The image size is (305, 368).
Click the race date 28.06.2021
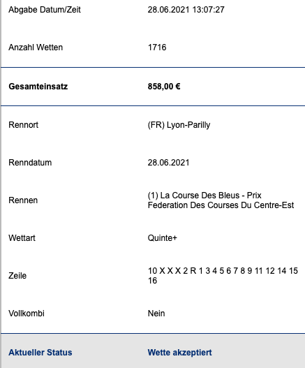coord(168,163)
